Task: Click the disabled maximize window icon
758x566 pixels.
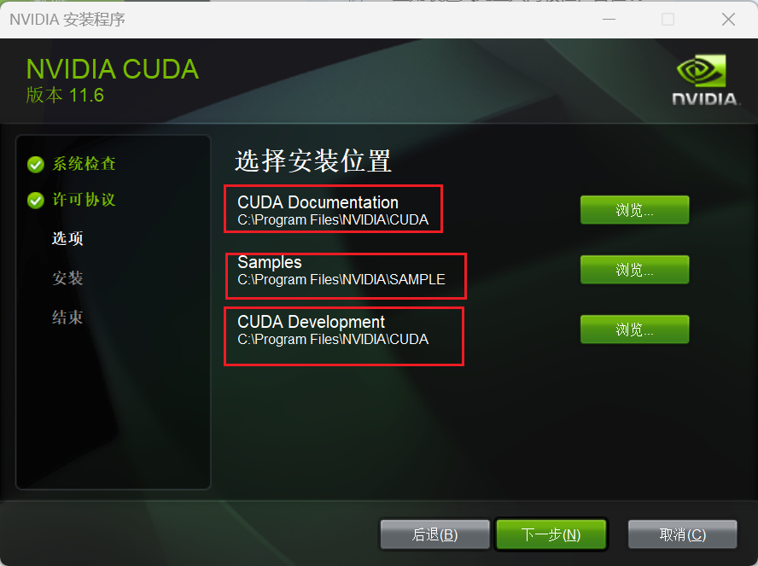Action: (668, 20)
